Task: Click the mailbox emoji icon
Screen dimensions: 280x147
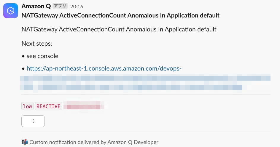Action: coord(25,142)
